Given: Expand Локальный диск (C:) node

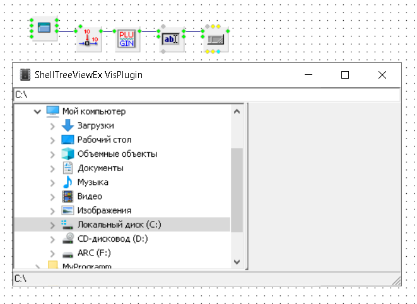Looking at the screenshot, I should pos(52,225).
